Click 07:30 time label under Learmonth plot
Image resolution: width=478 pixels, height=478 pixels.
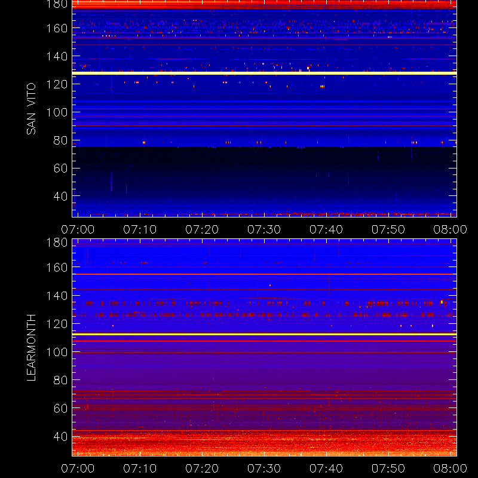(264, 468)
